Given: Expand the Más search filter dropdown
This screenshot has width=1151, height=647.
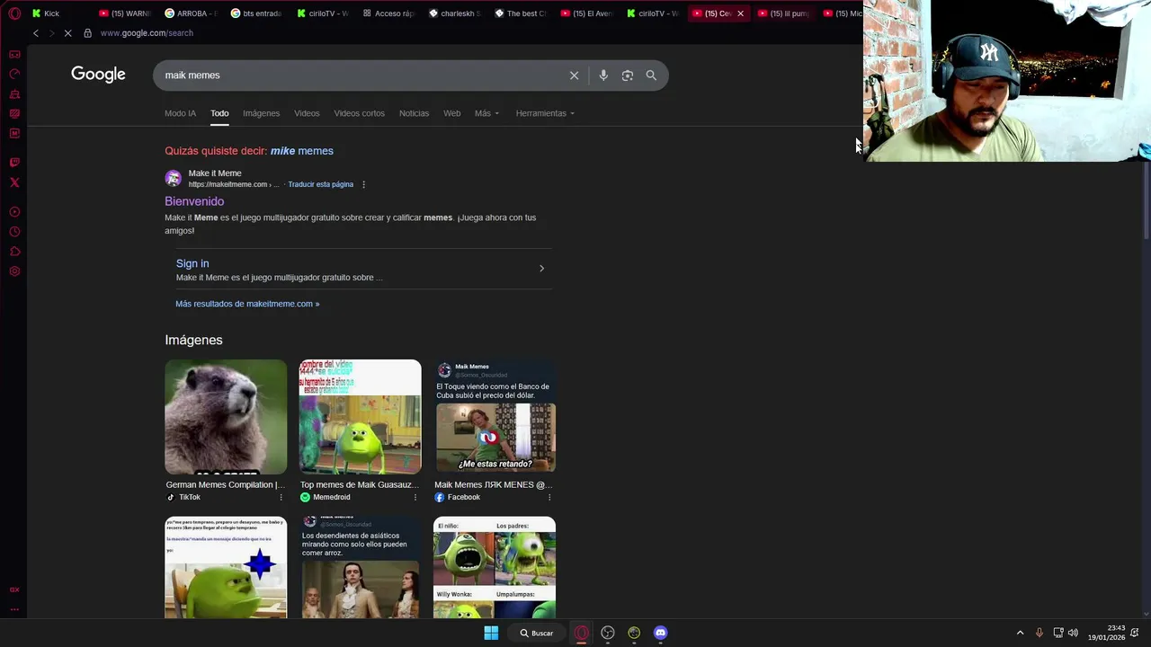Looking at the screenshot, I should [x=486, y=113].
